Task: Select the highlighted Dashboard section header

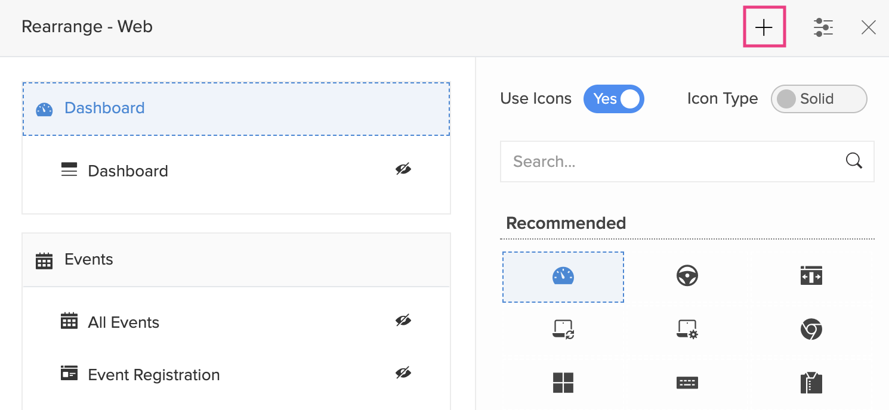Action: (236, 108)
